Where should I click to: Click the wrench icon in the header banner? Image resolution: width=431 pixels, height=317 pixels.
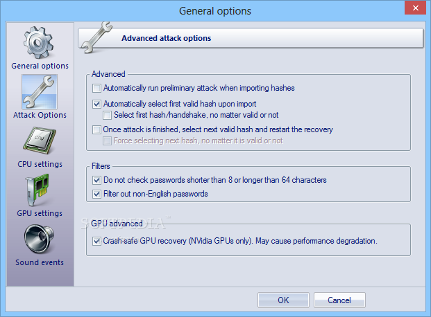96,37
